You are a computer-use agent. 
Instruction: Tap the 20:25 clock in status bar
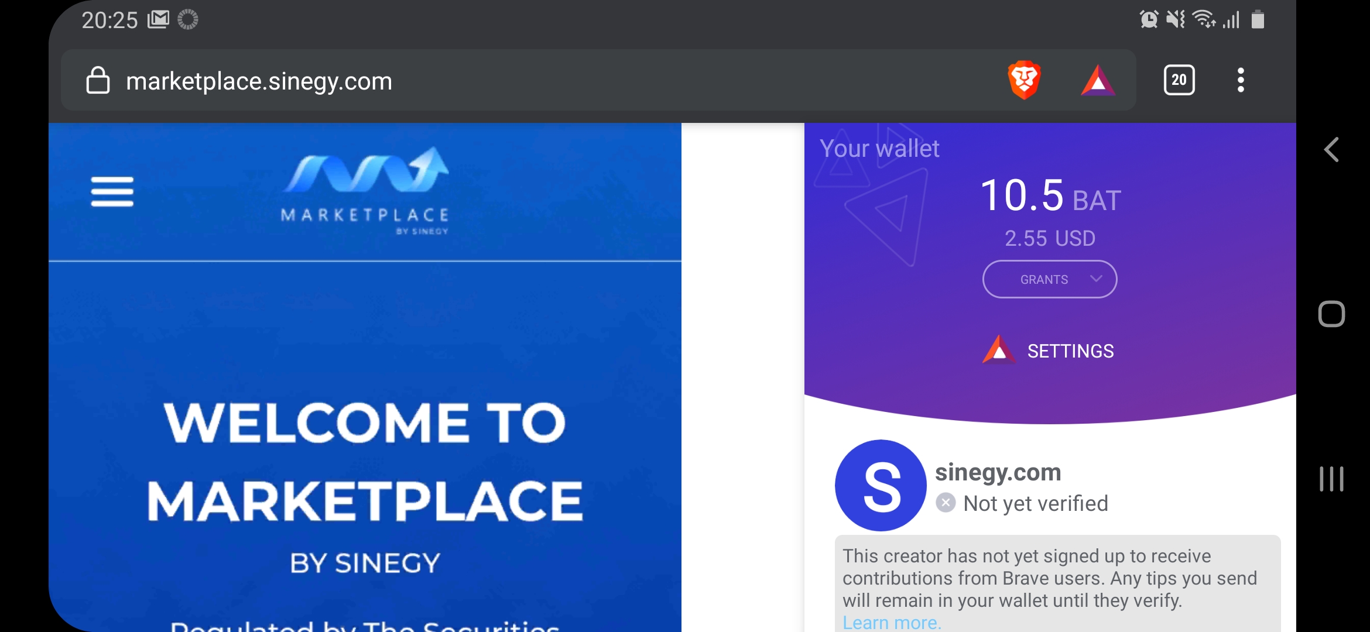tap(109, 20)
